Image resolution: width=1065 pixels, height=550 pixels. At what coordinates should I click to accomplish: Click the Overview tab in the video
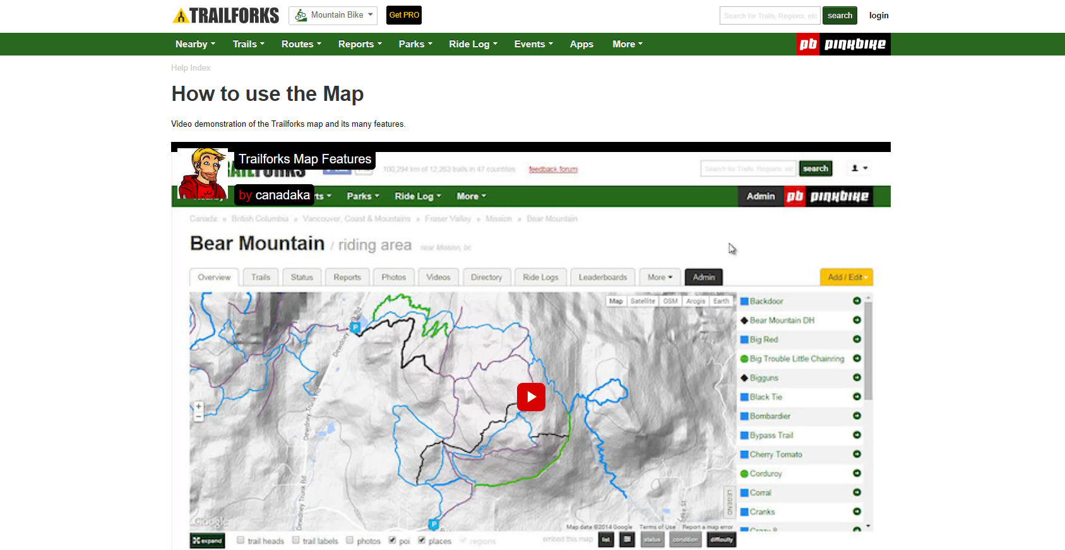click(214, 278)
